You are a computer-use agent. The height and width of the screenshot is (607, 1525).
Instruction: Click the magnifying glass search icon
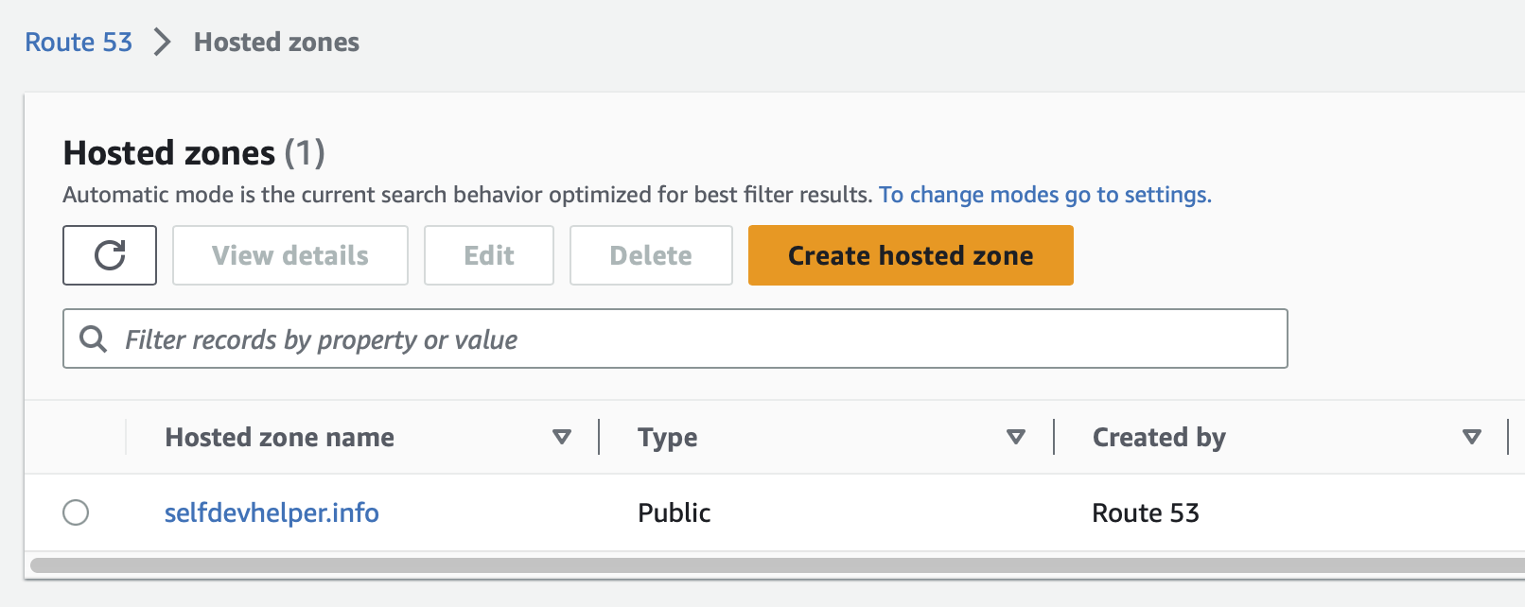pos(93,338)
